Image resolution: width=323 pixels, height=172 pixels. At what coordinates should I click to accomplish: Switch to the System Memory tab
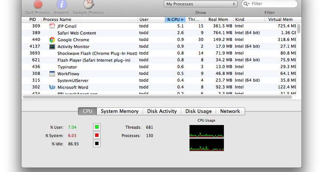[x=120, y=111]
